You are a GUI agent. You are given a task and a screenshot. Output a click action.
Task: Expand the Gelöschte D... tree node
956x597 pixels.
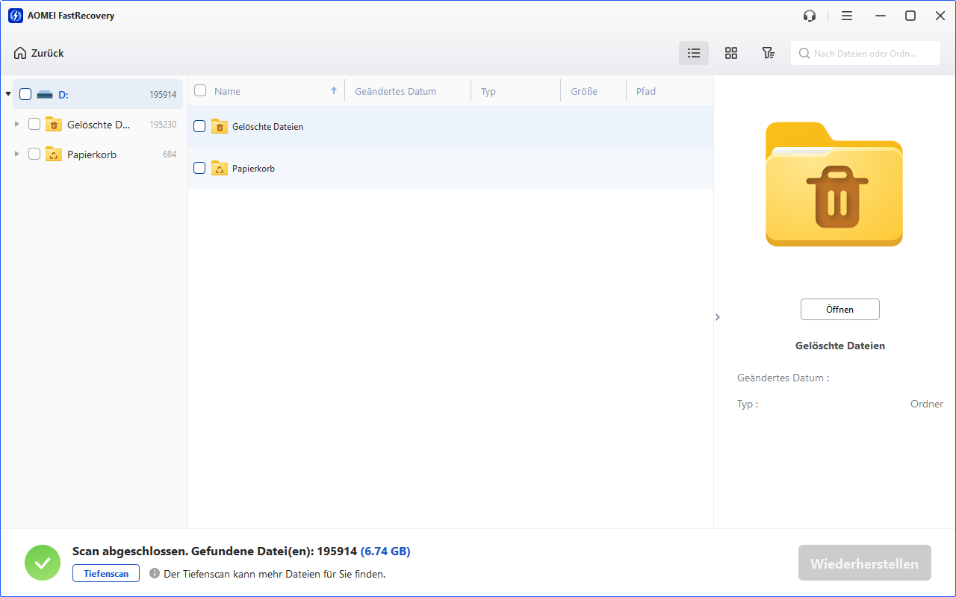click(x=17, y=124)
